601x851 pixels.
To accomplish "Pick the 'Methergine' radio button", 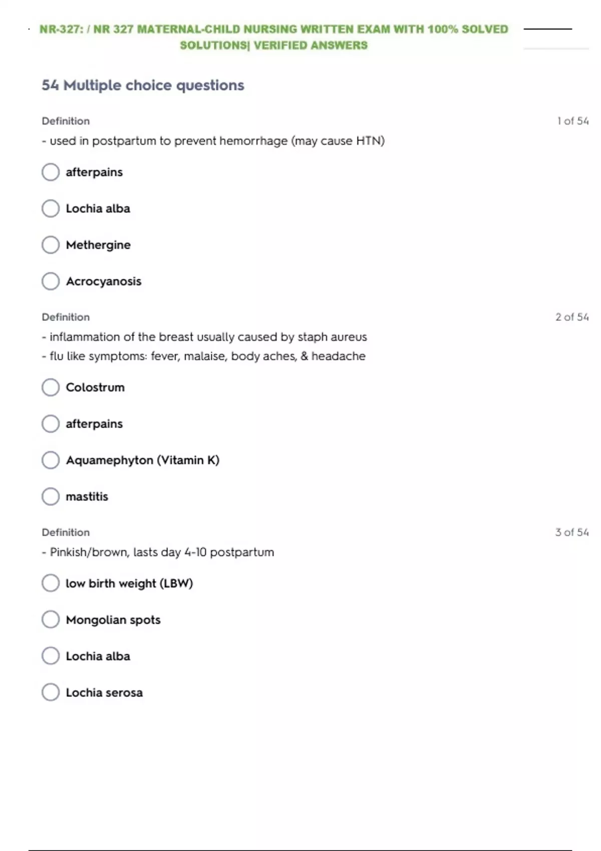I will coord(51,245).
